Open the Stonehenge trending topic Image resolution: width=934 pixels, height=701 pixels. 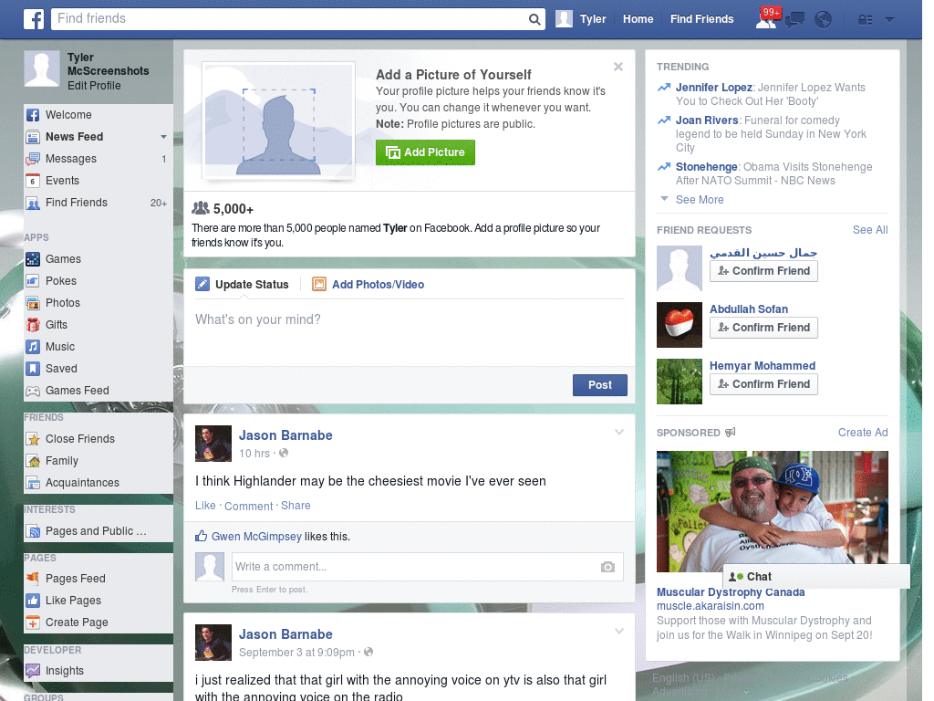coord(707,167)
